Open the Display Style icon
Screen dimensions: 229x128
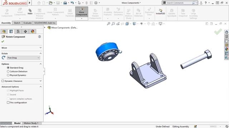tap(135, 24)
